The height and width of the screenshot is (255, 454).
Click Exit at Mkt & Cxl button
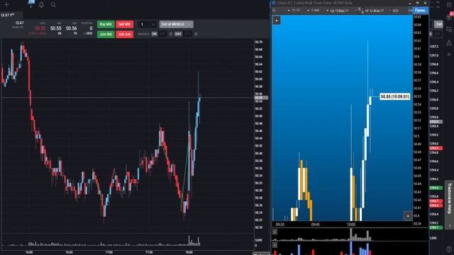pos(176,24)
